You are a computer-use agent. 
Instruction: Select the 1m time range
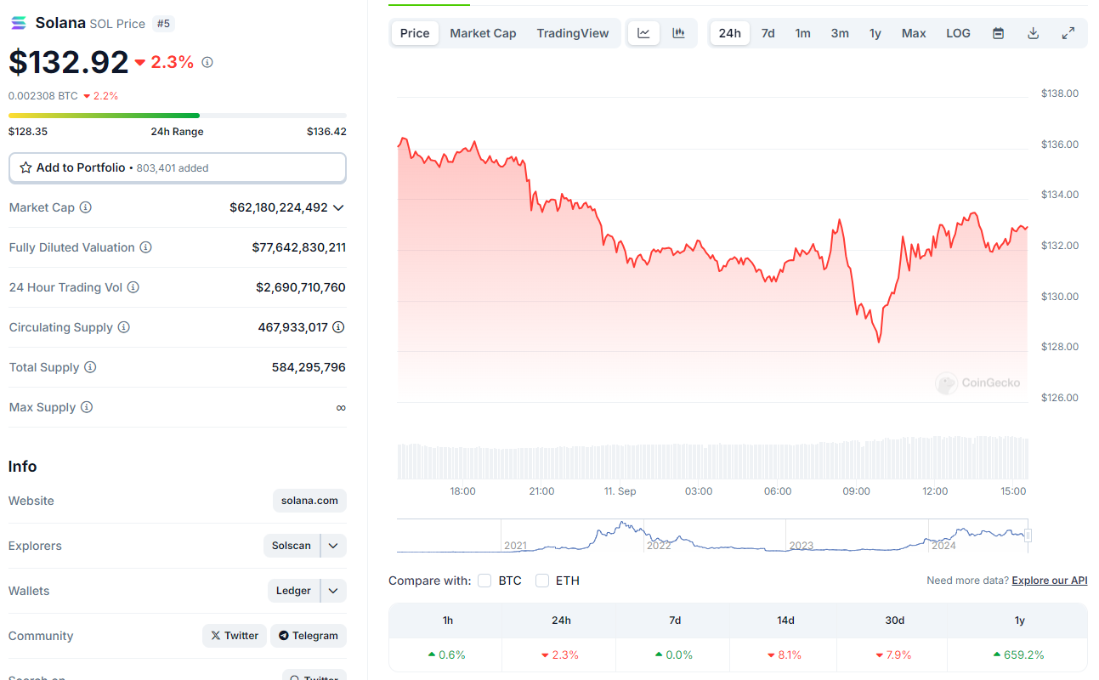pyautogui.click(x=802, y=33)
